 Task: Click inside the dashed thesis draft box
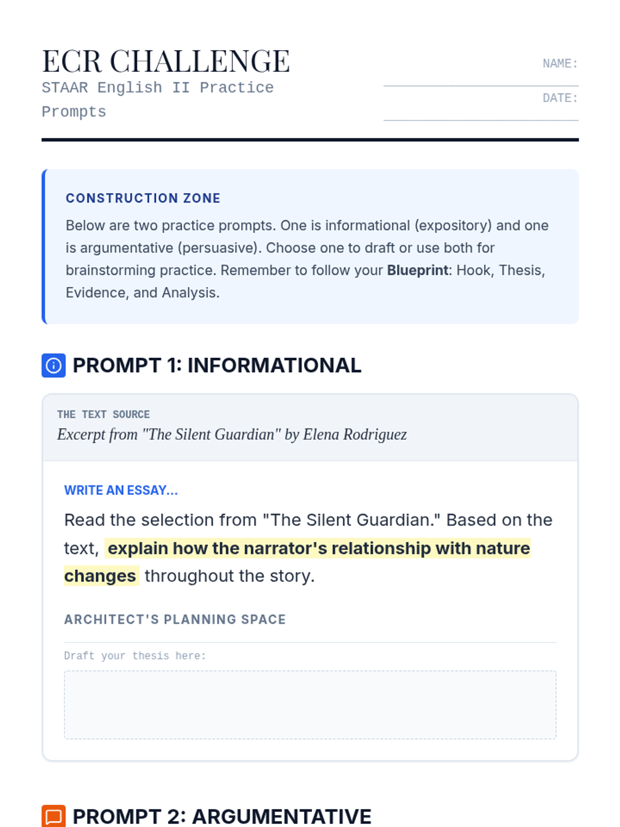point(310,705)
